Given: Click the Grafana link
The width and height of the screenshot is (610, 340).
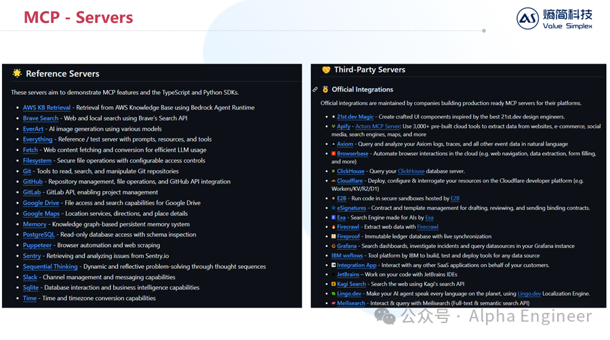Looking at the screenshot, I should (x=346, y=247).
